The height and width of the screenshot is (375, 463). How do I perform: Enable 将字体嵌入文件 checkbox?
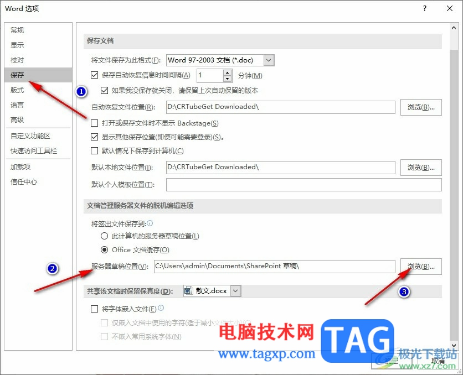95,309
